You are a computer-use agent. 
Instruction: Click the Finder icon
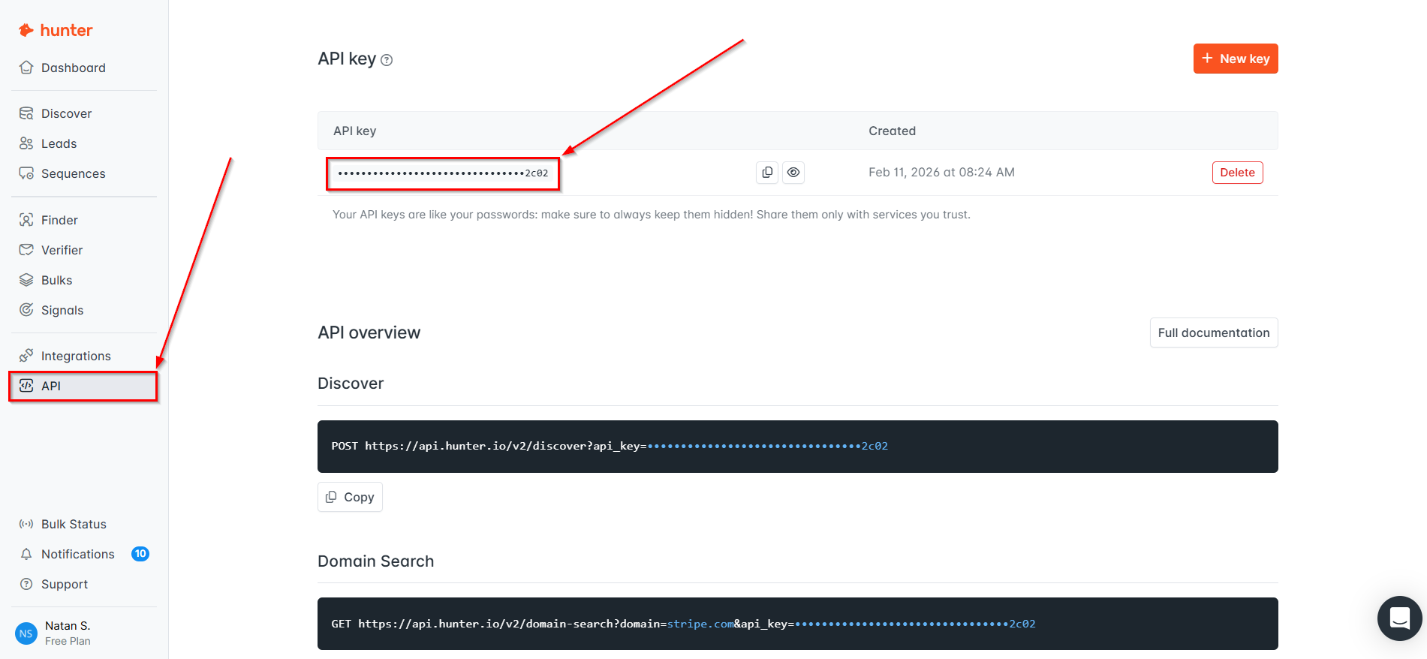point(26,220)
